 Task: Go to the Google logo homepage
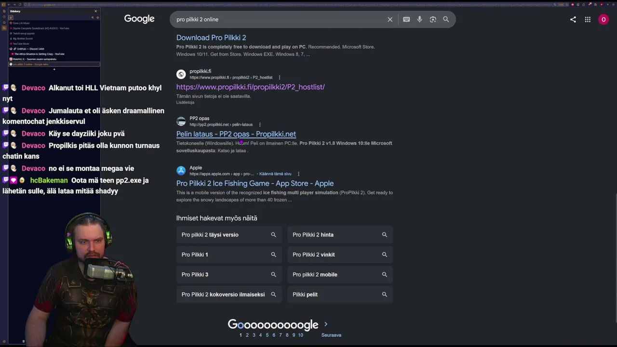pos(139,19)
